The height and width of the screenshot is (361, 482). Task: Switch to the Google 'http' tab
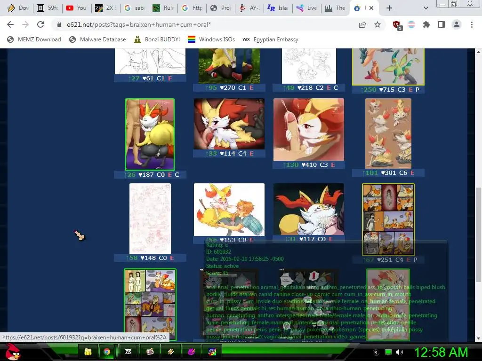point(192,8)
